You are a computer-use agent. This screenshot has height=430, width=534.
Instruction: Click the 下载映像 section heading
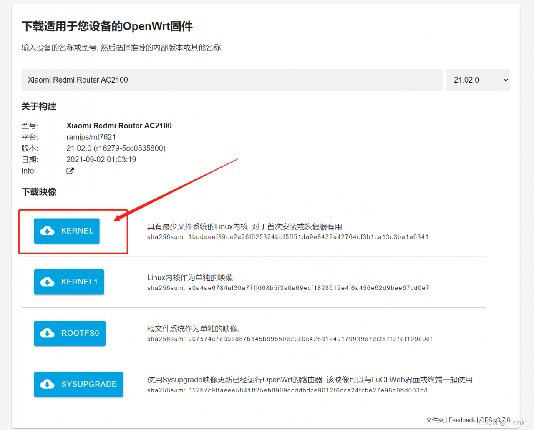point(39,192)
